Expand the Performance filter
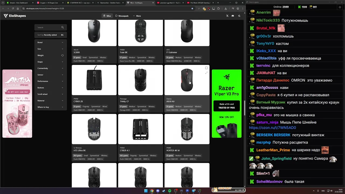The height and width of the screenshot is (194, 345). tap(50, 81)
